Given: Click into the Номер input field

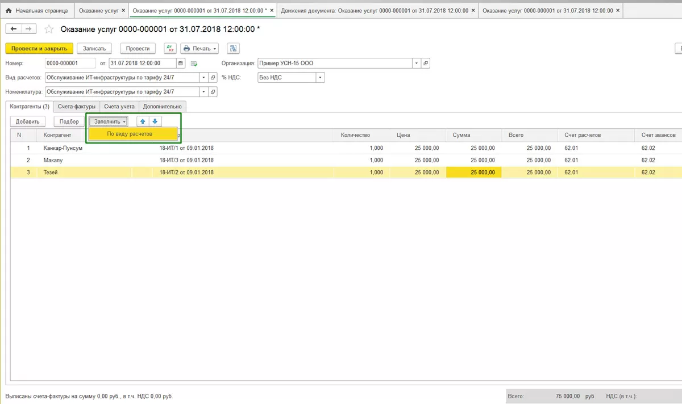Looking at the screenshot, I should [x=70, y=64].
